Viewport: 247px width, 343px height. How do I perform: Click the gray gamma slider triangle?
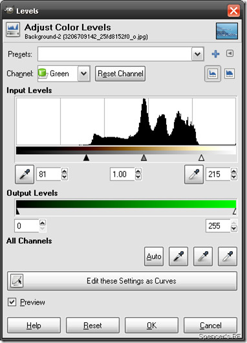pyautogui.click(x=144, y=157)
